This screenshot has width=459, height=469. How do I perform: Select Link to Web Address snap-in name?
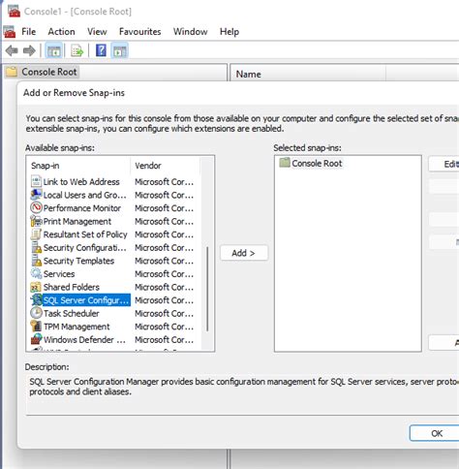(x=81, y=182)
